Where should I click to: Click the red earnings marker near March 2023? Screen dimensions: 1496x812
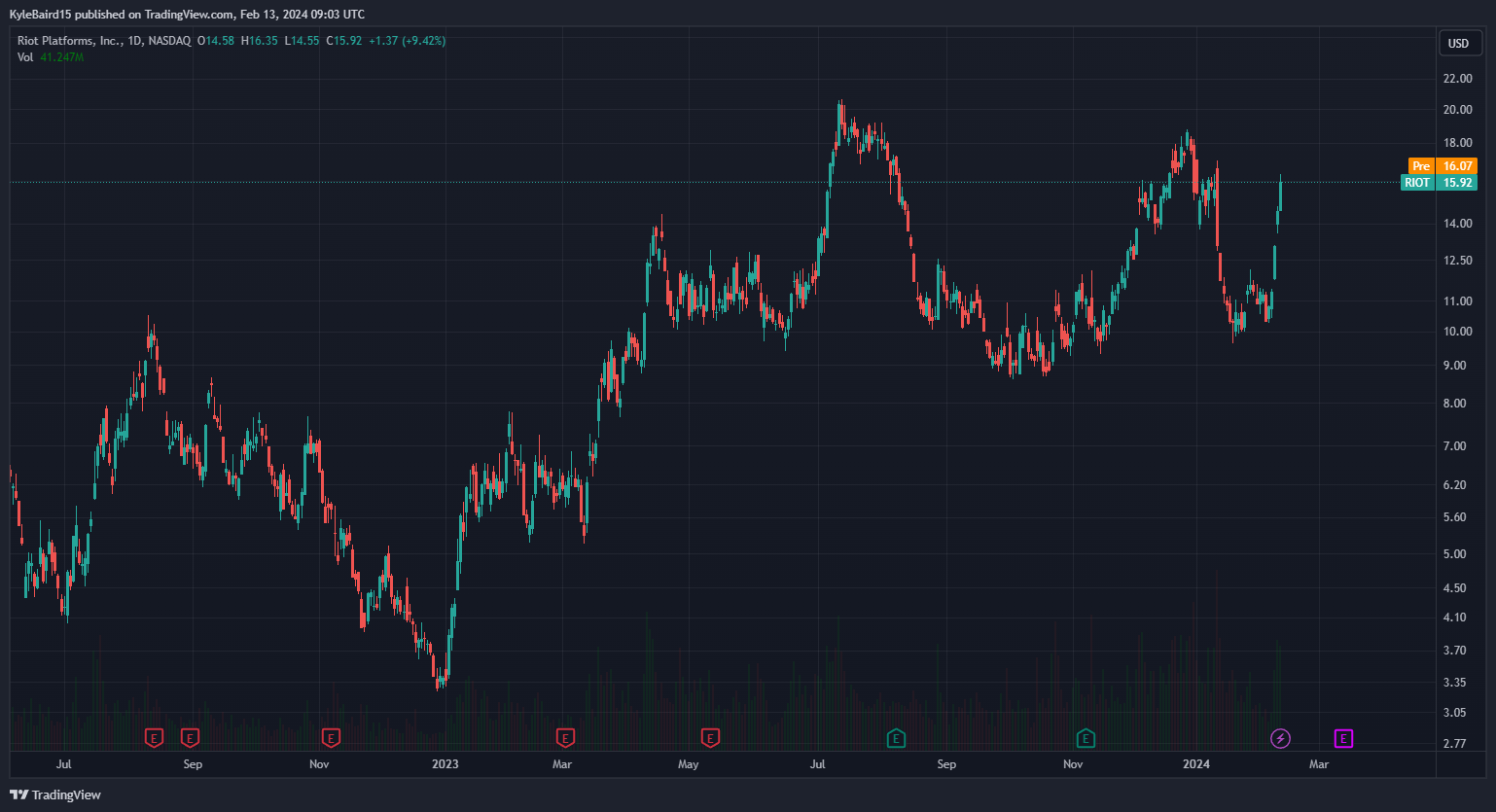[565, 739]
